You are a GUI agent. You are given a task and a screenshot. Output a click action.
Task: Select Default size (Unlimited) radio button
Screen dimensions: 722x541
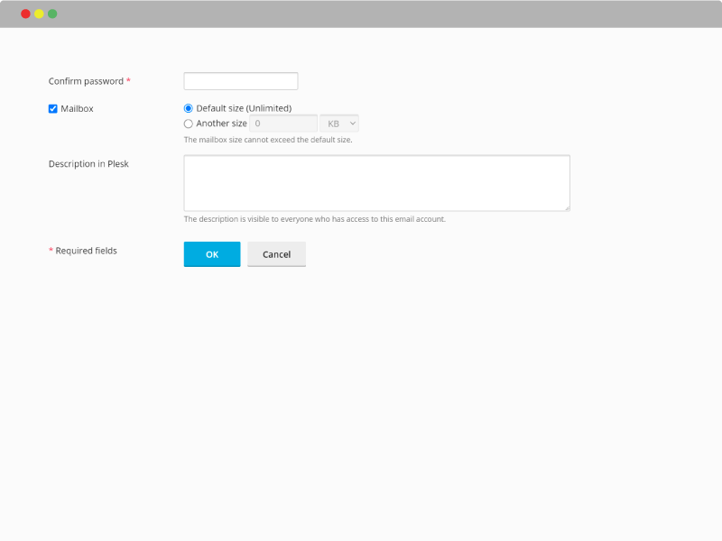pyautogui.click(x=189, y=108)
